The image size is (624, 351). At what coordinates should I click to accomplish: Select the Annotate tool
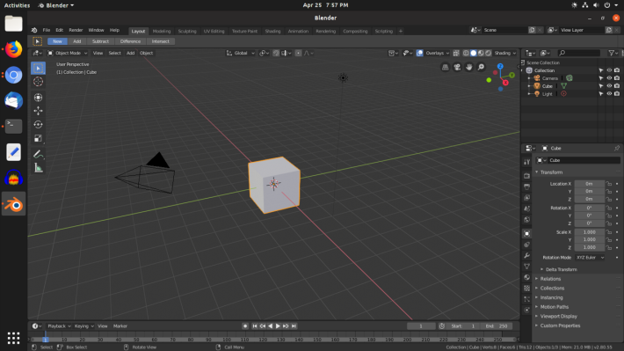(38, 154)
